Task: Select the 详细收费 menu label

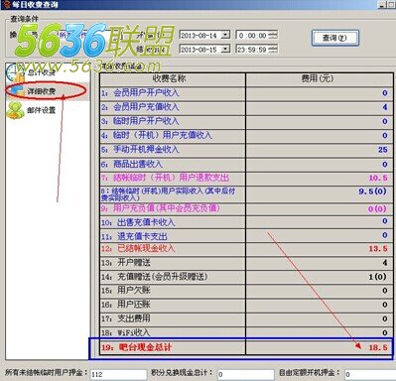Action: click(41, 91)
